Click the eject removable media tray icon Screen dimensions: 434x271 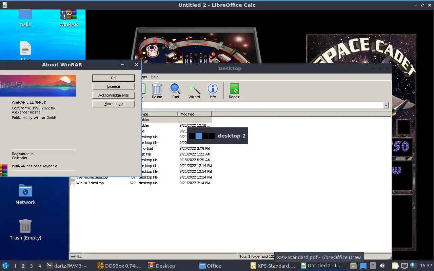point(373,266)
